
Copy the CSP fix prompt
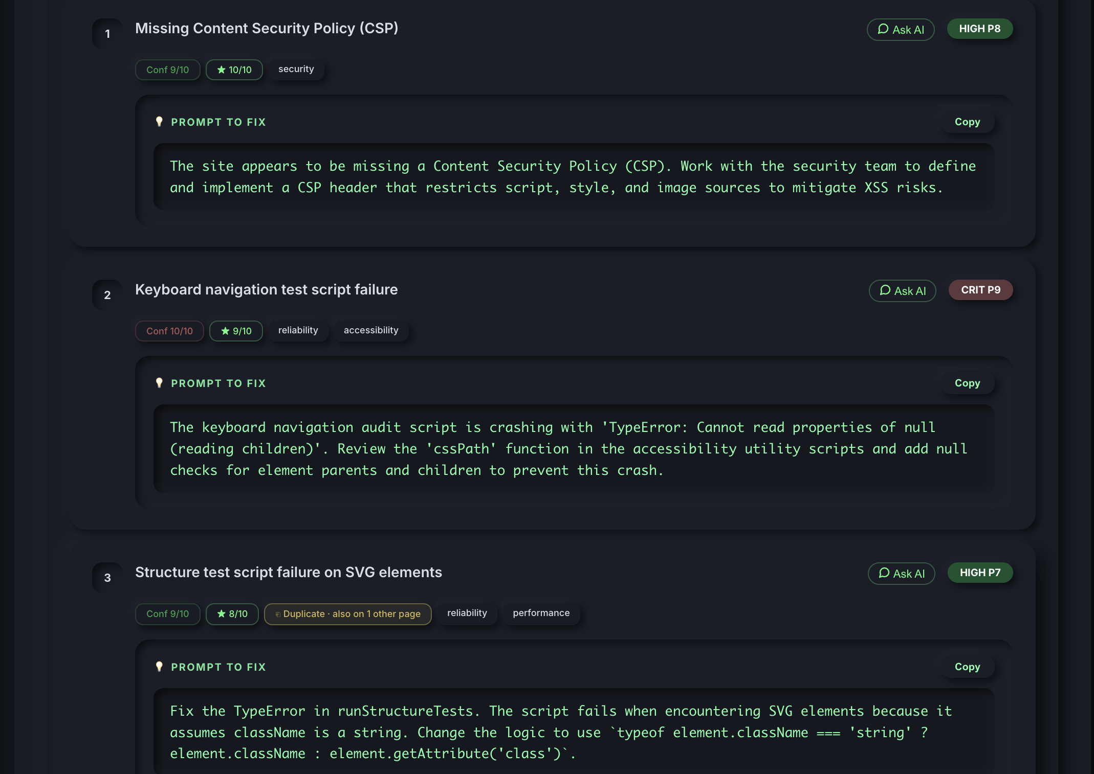coord(967,122)
